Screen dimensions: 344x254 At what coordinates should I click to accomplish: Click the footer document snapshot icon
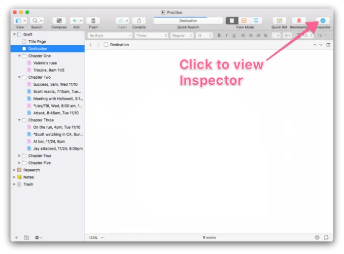pos(326,237)
